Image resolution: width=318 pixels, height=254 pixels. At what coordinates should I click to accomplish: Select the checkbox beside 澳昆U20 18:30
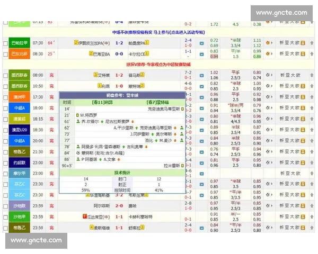tap(5, 130)
